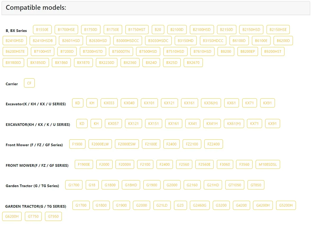This screenshot has width=312, height=228.
Task: Select the KX61 model tag
Action: click(x=231, y=103)
